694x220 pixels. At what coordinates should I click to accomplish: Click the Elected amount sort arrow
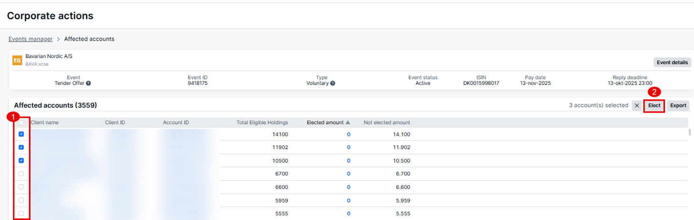click(x=348, y=123)
